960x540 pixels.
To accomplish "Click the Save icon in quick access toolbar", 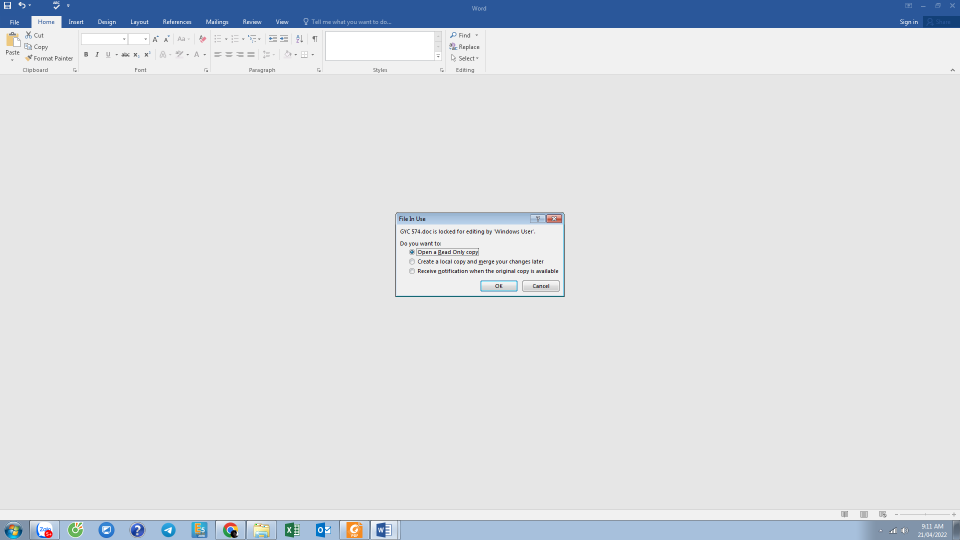I will [x=7, y=5].
